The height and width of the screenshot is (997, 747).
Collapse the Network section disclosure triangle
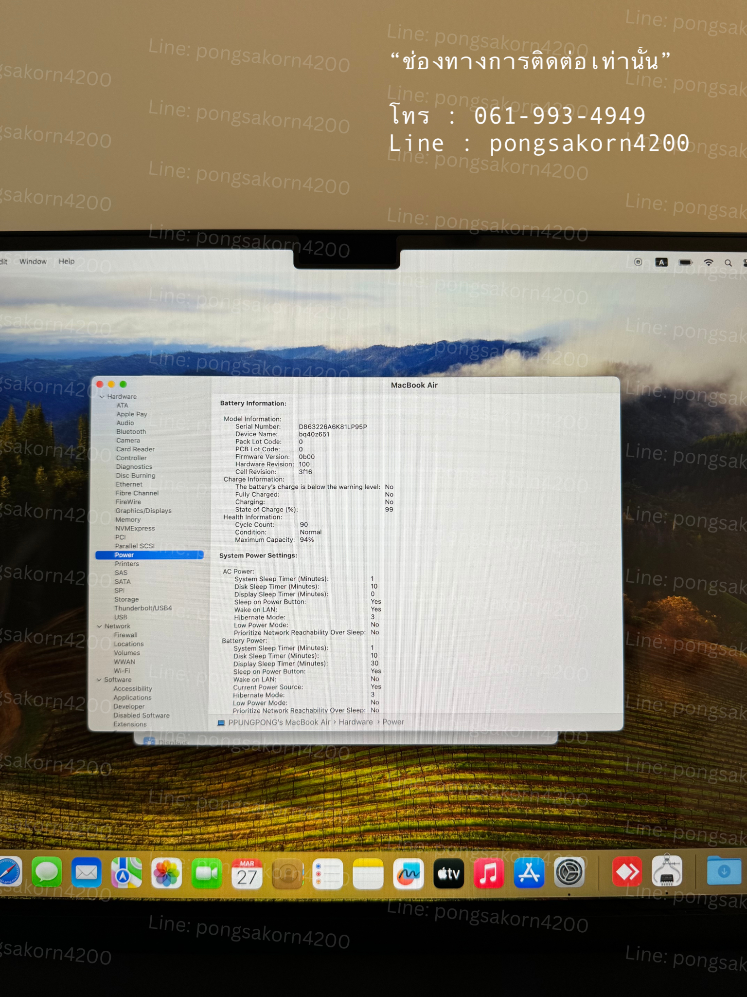tap(99, 626)
